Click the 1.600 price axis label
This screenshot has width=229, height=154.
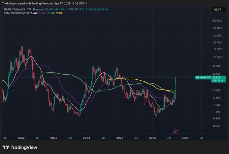click(217, 105)
